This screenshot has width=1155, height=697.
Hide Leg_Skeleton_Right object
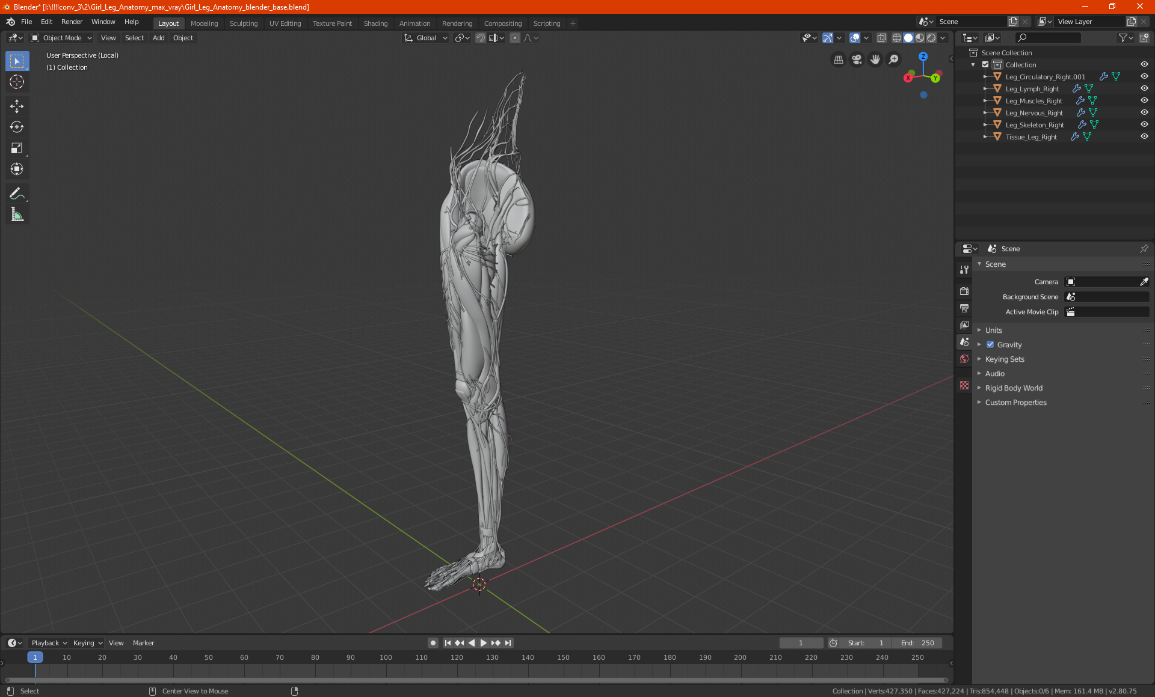point(1144,125)
